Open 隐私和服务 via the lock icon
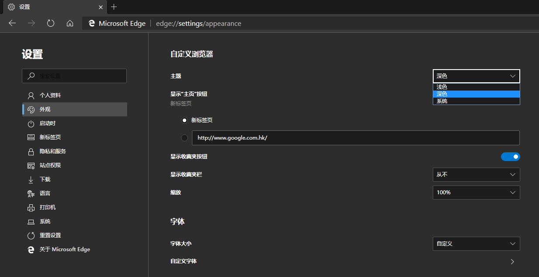 31,151
